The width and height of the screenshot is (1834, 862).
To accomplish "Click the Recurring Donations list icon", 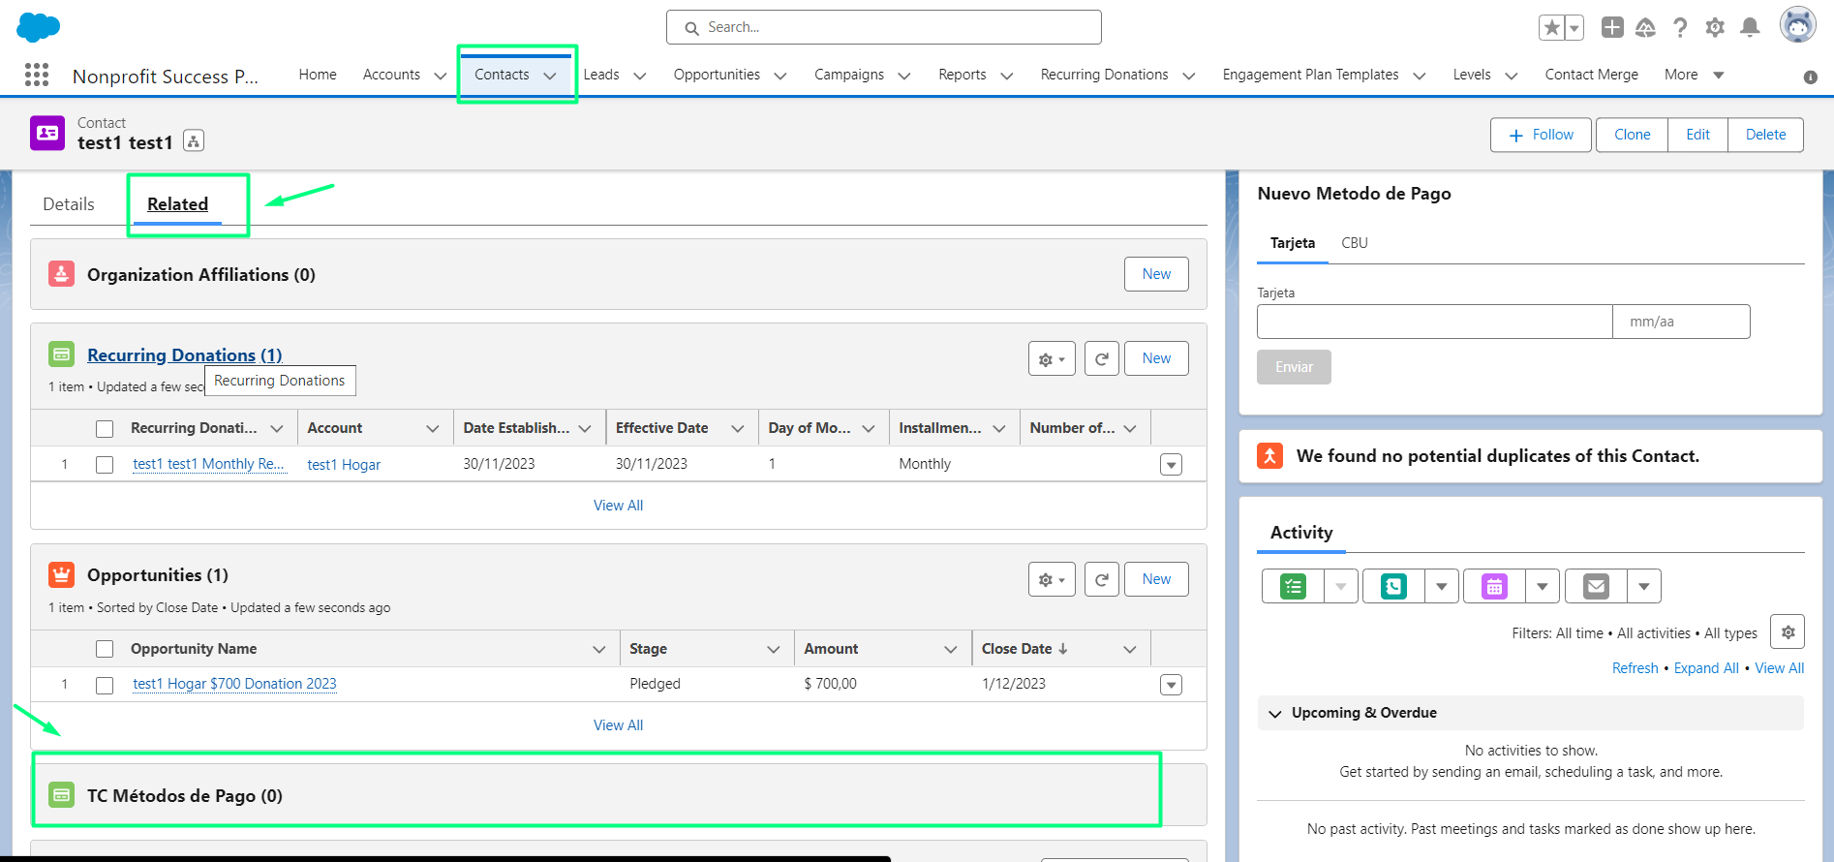I will point(61,354).
